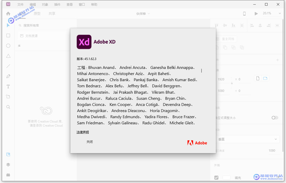Click the Align Left icon
This screenshot has width=286, height=183.
pos(252,25)
